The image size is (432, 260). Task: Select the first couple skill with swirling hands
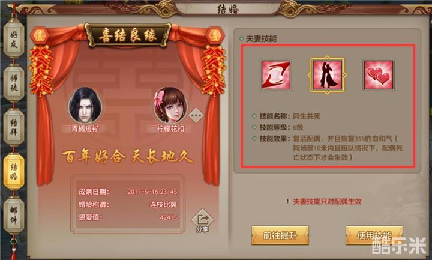(275, 74)
